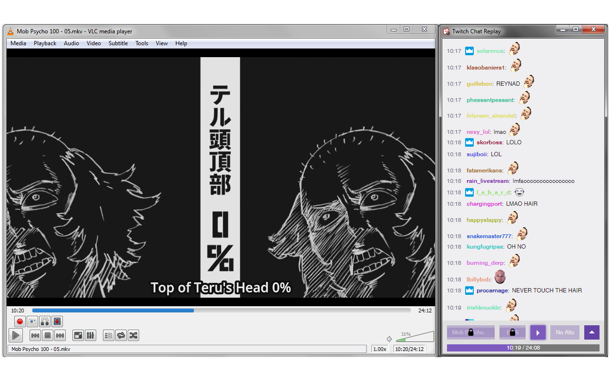The image size is (610, 381).
Task: Seek on the chat replay 10:19 / 24:08 progress bar
Action: [523, 348]
